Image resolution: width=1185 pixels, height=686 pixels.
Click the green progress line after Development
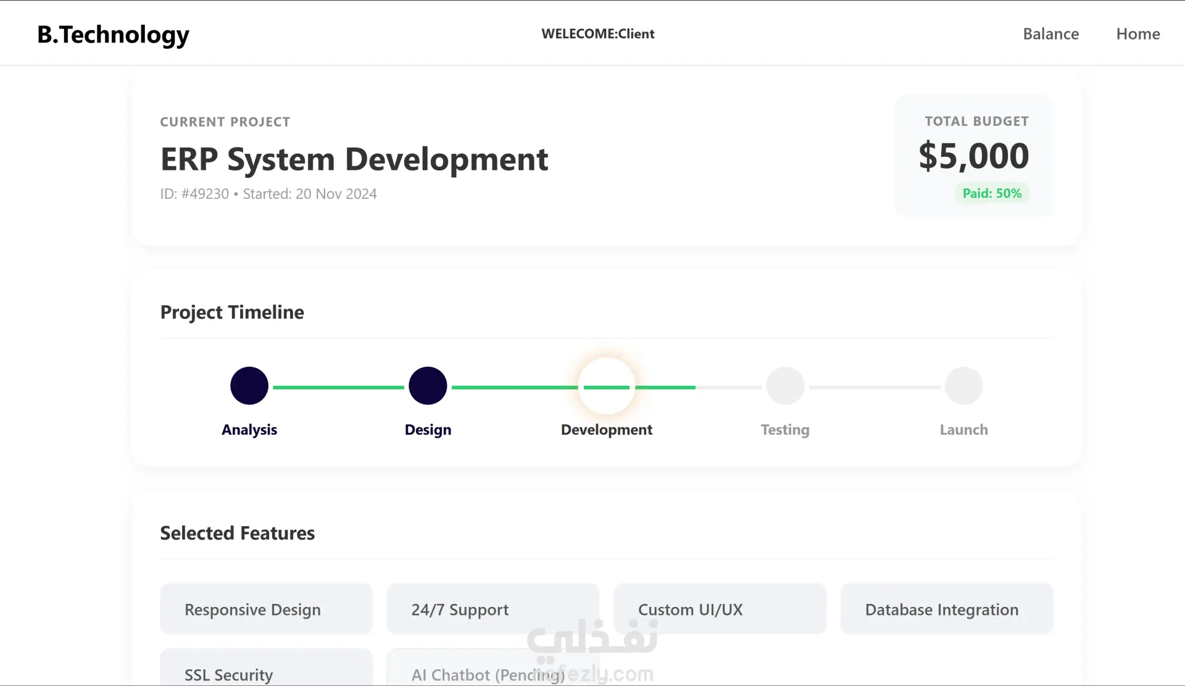pos(667,387)
